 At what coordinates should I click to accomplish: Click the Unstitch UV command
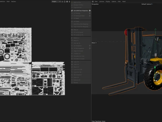coord(81,54)
